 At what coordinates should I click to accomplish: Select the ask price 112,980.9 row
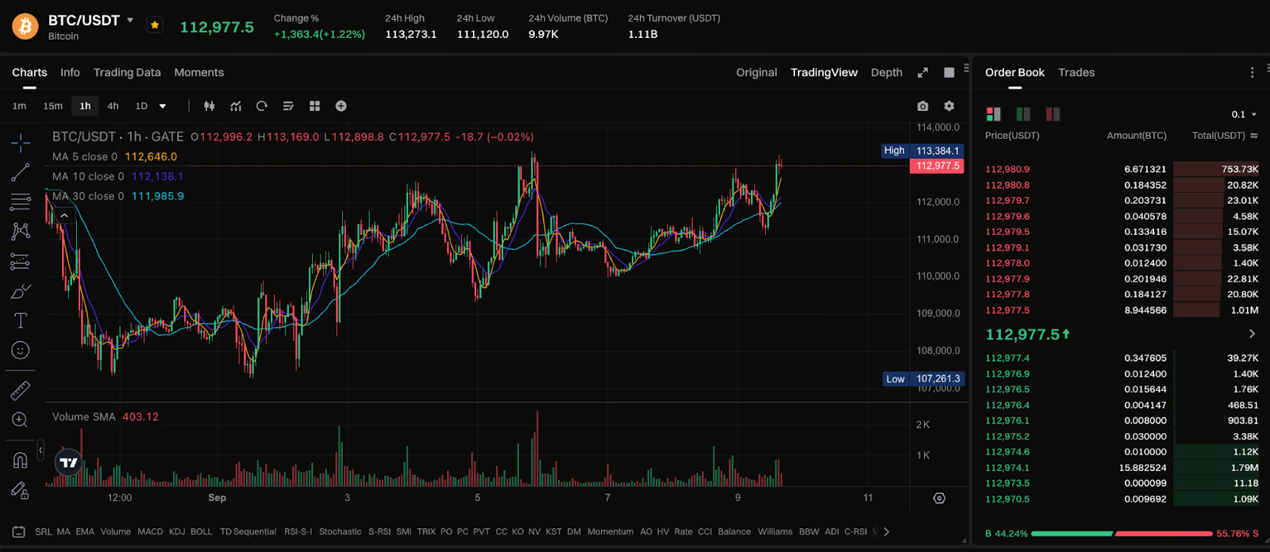[1122, 169]
